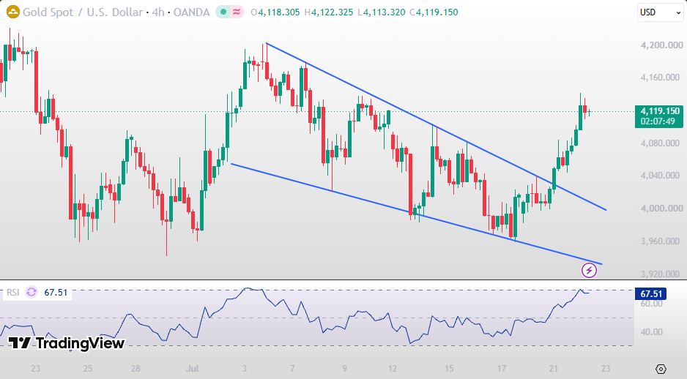Click the gold bars symbol logo

tap(13, 12)
